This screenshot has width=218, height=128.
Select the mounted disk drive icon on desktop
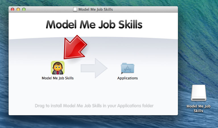point(199,93)
